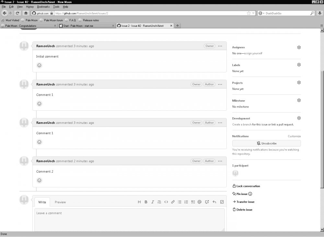
Task: Click into the Leave a comment field
Action: click(x=129, y=219)
